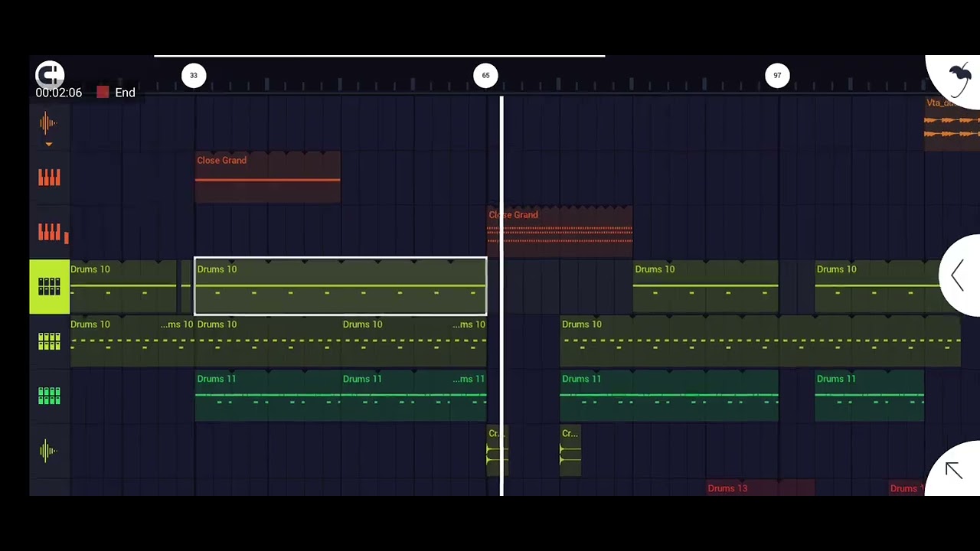The width and height of the screenshot is (980, 551).
Task: Tap the diagonal arrow corner button
Action: (953, 471)
